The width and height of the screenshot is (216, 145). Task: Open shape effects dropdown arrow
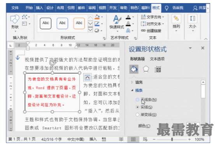pyautogui.click(x=102, y=31)
